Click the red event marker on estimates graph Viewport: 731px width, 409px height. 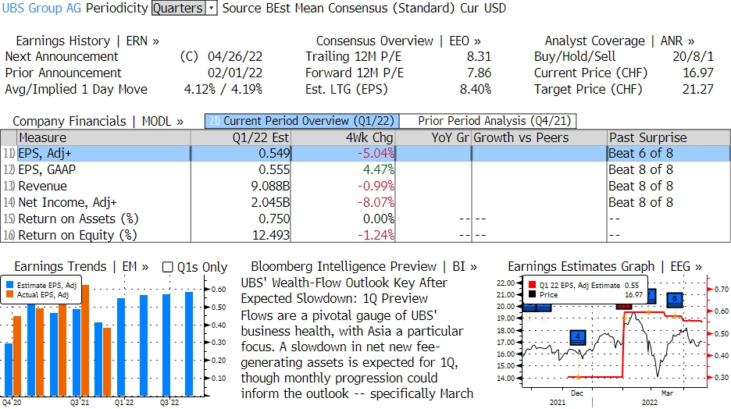click(624, 306)
